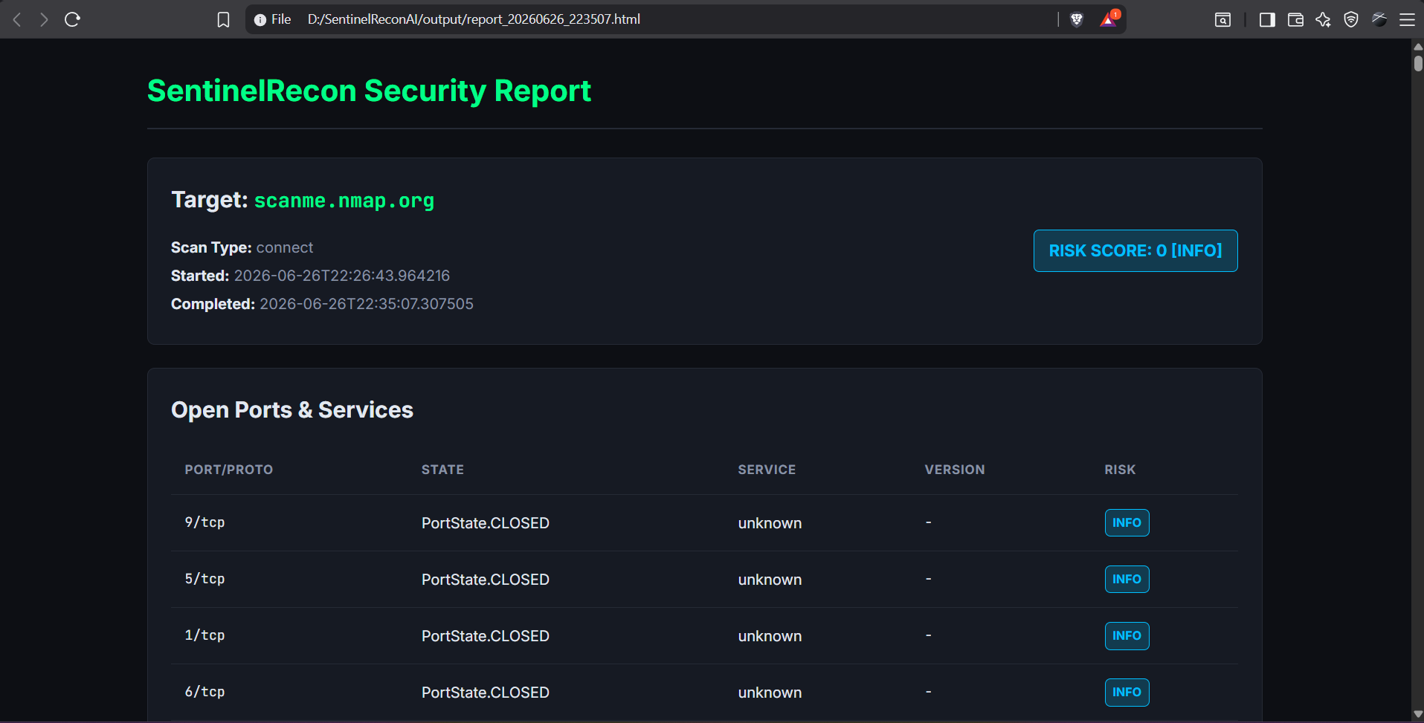The width and height of the screenshot is (1424, 723).
Task: Reload the report page
Action: [72, 19]
